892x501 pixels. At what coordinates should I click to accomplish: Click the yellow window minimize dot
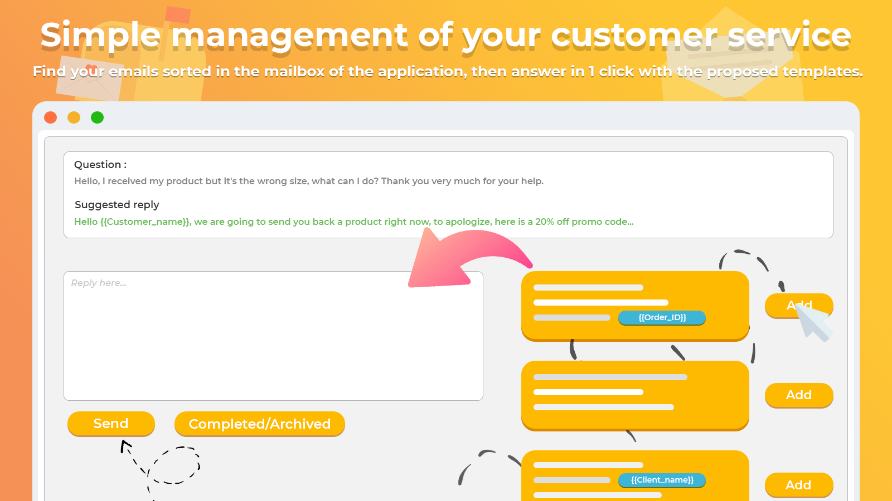(x=74, y=117)
